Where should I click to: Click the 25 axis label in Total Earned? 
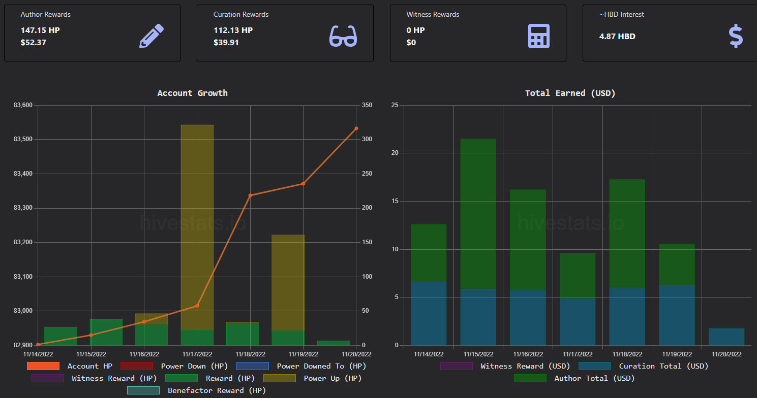(395, 105)
